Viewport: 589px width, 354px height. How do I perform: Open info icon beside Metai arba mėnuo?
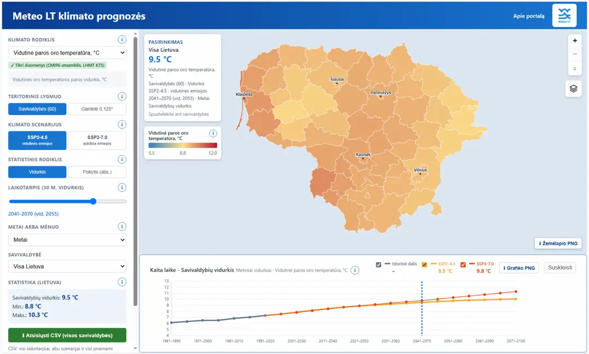pyautogui.click(x=122, y=226)
